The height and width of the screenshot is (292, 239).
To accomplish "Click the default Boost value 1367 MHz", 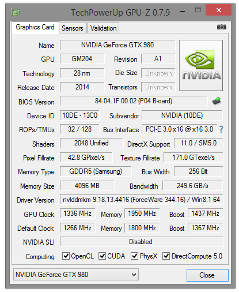I will [x=205, y=228].
